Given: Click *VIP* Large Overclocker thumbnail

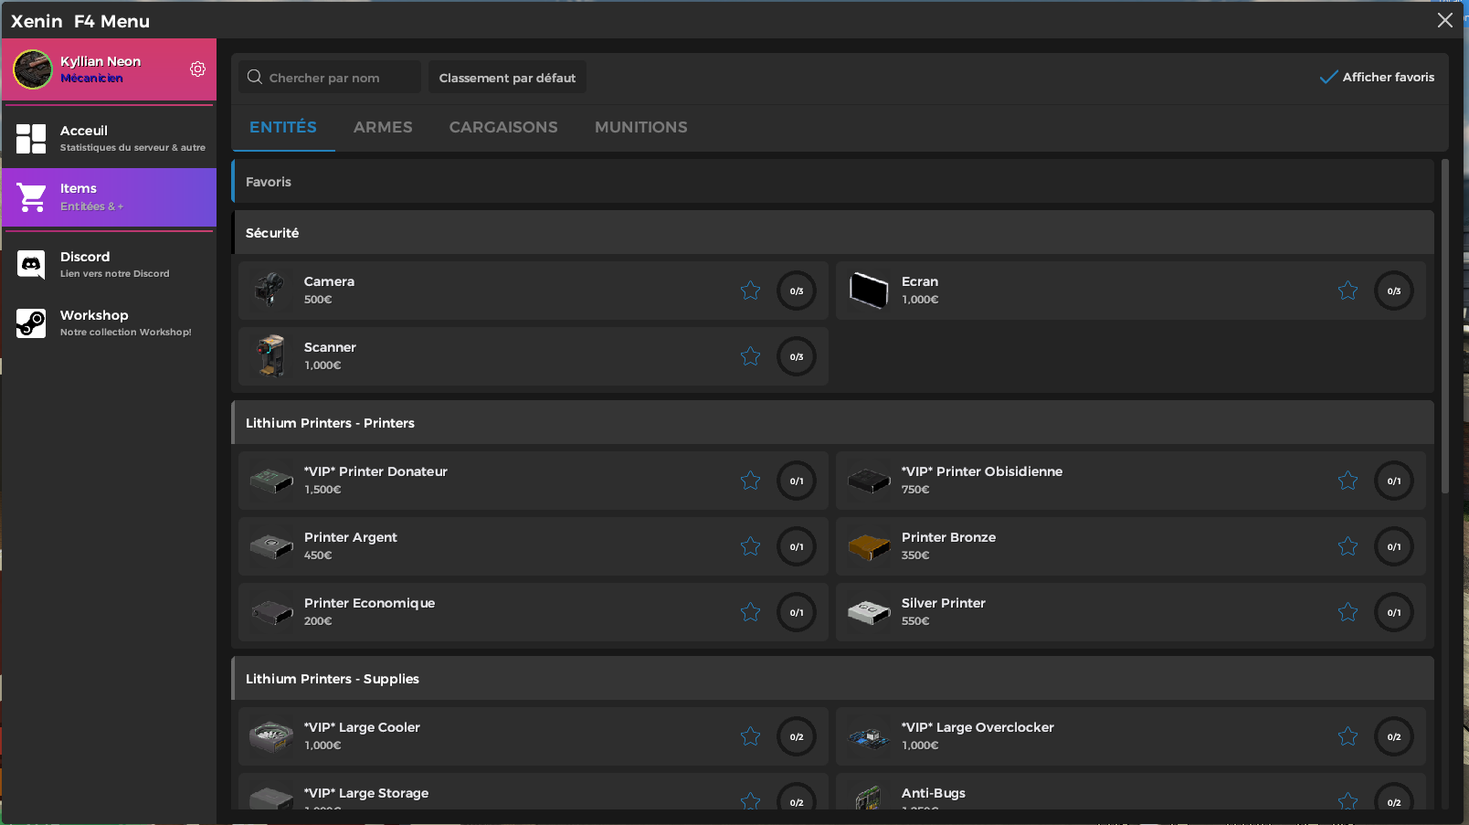Looking at the screenshot, I should coord(869,736).
